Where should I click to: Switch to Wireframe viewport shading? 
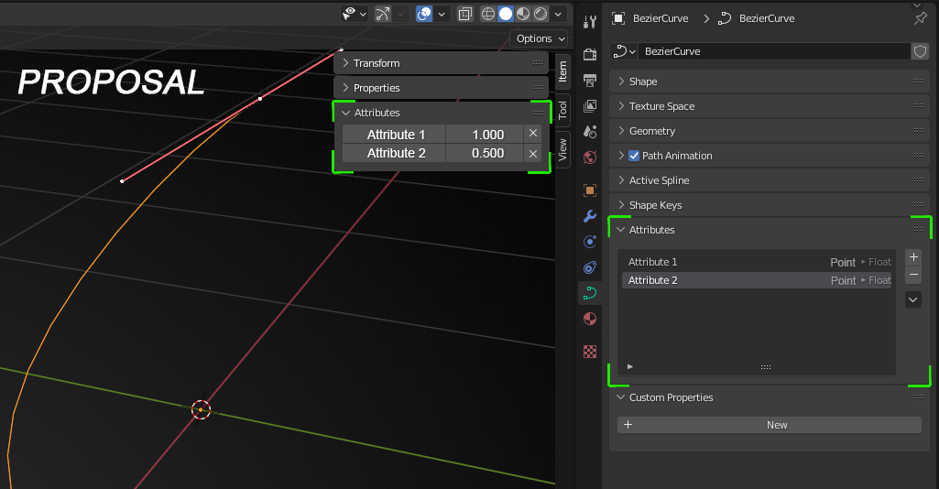pos(488,13)
